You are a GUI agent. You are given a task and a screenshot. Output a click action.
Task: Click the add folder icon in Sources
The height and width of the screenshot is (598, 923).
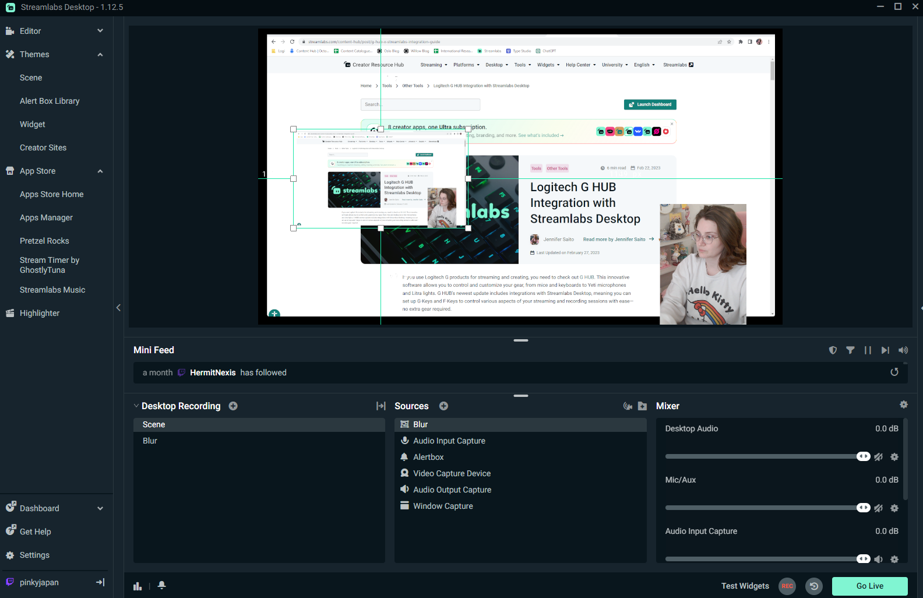[642, 406]
